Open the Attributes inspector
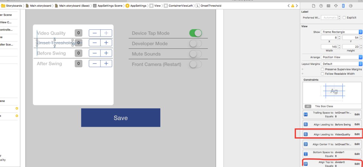 coord(336,6)
